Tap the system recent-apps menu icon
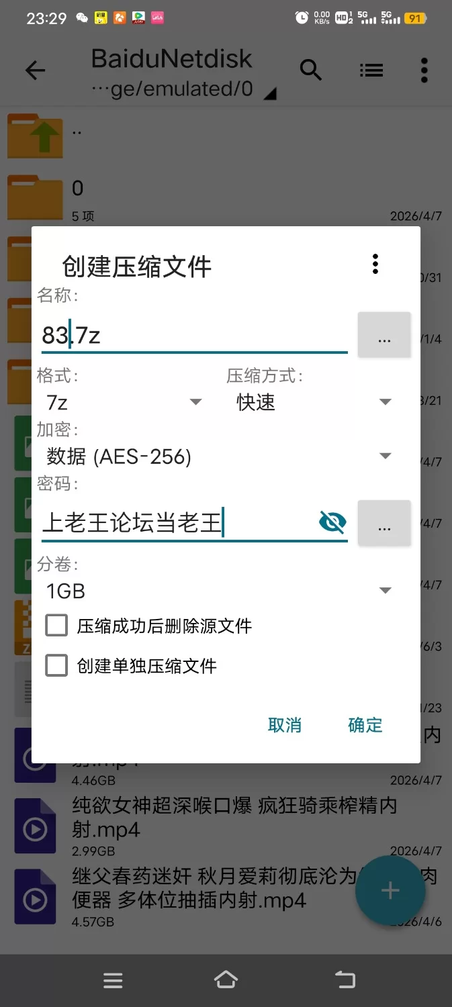Image resolution: width=452 pixels, height=1007 pixels. click(113, 981)
